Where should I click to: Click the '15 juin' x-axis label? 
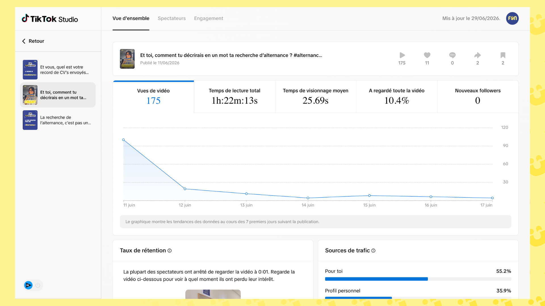369,205
